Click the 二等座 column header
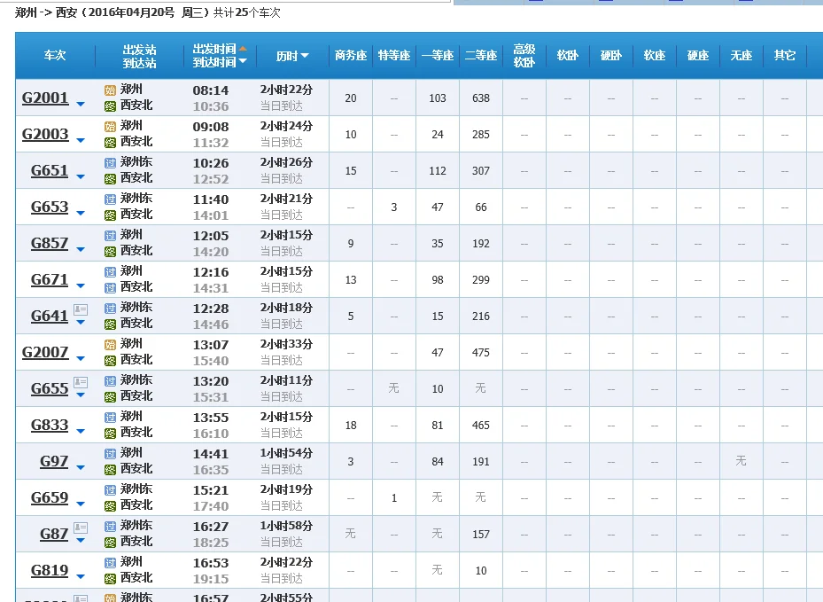The image size is (823, 602). [x=480, y=55]
